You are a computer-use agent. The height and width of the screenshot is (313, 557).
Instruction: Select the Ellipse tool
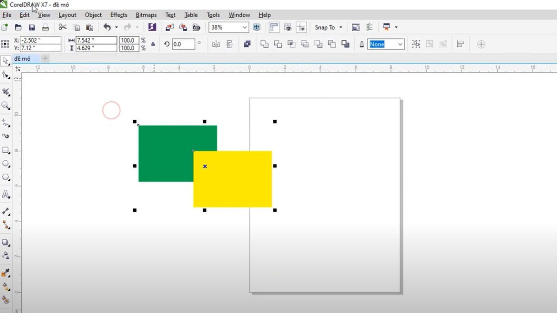click(x=6, y=164)
